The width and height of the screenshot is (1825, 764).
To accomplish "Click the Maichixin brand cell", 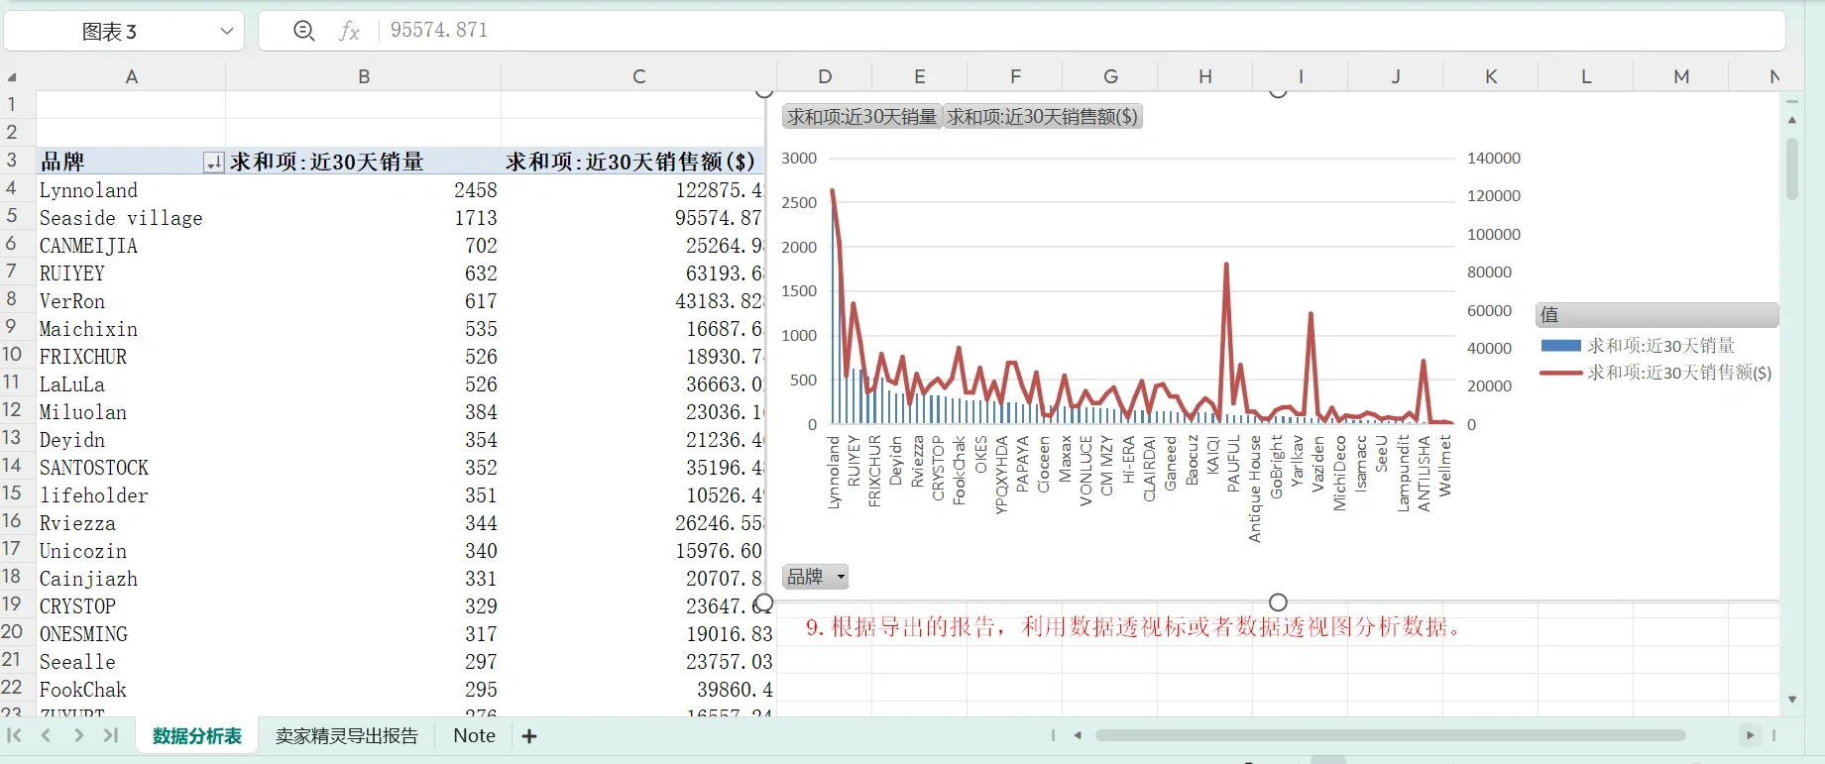I will click(x=131, y=329).
